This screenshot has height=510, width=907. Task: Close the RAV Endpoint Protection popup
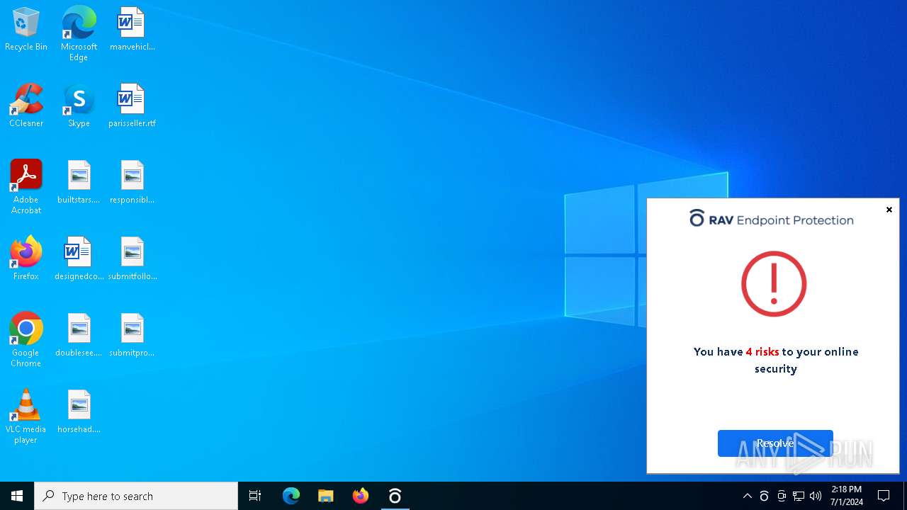point(889,210)
